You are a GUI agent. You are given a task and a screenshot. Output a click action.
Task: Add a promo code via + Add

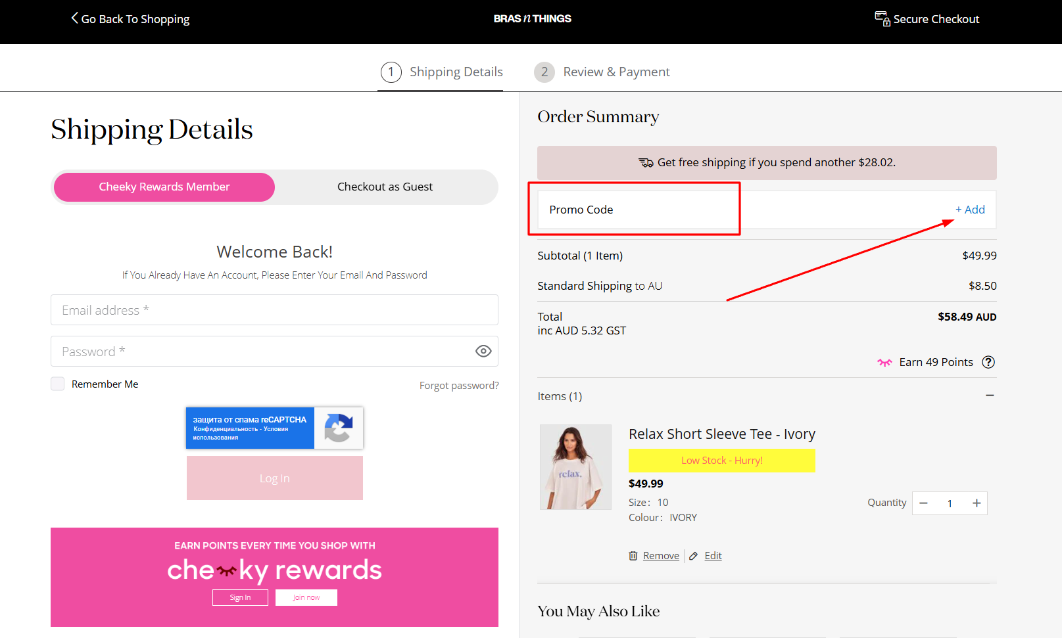click(x=970, y=210)
